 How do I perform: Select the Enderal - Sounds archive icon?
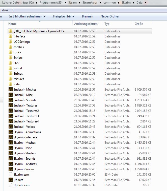click(x=11, y=100)
